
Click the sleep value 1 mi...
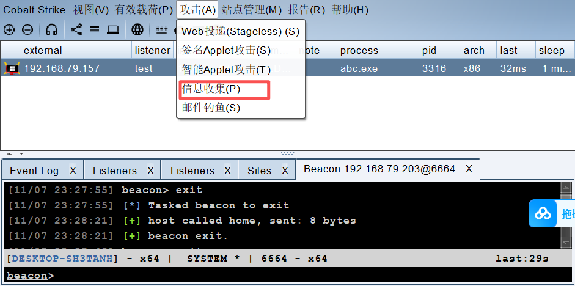point(556,68)
